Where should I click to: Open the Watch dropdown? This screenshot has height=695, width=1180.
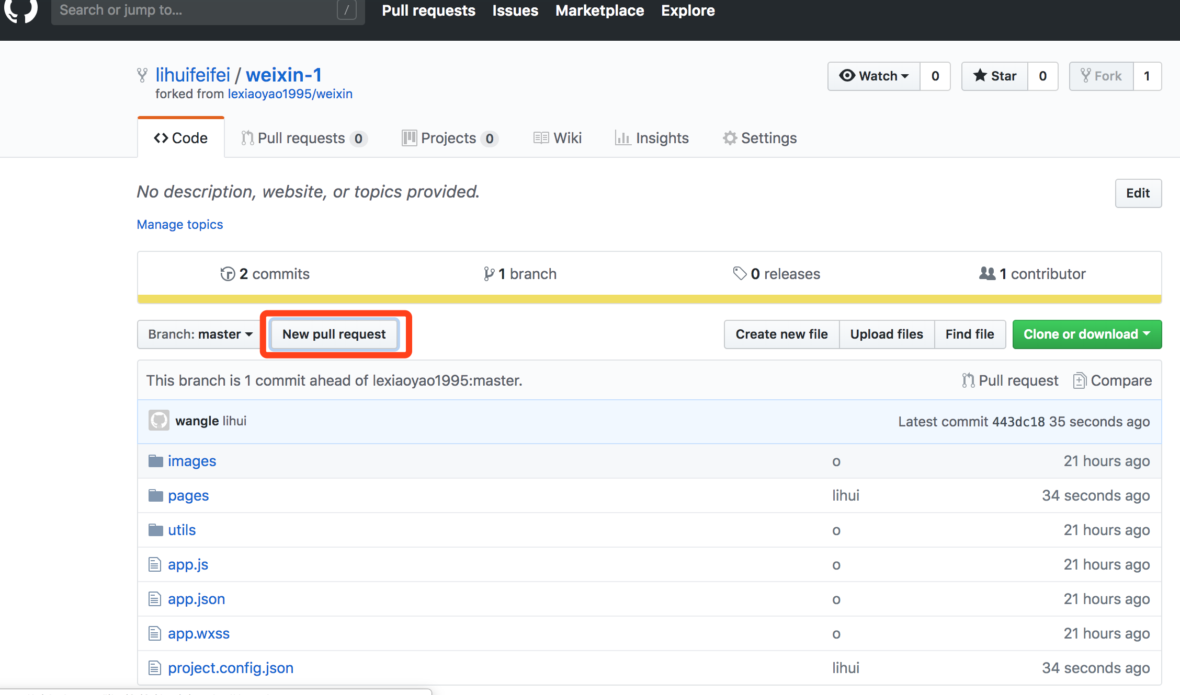873,76
